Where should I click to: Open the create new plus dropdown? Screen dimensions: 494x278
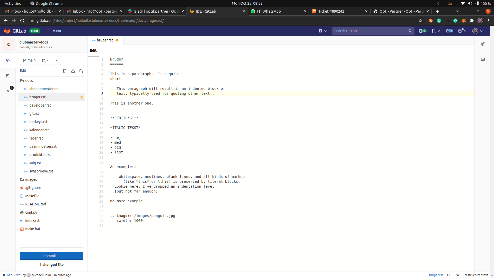coord(322,31)
